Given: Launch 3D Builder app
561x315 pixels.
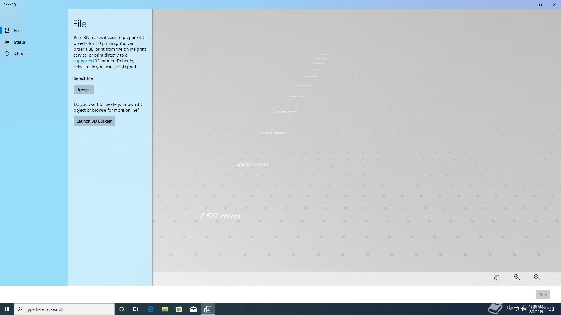Looking at the screenshot, I should (x=94, y=121).
